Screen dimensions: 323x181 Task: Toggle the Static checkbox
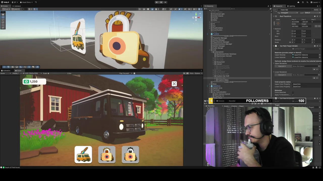(x=312, y=10)
